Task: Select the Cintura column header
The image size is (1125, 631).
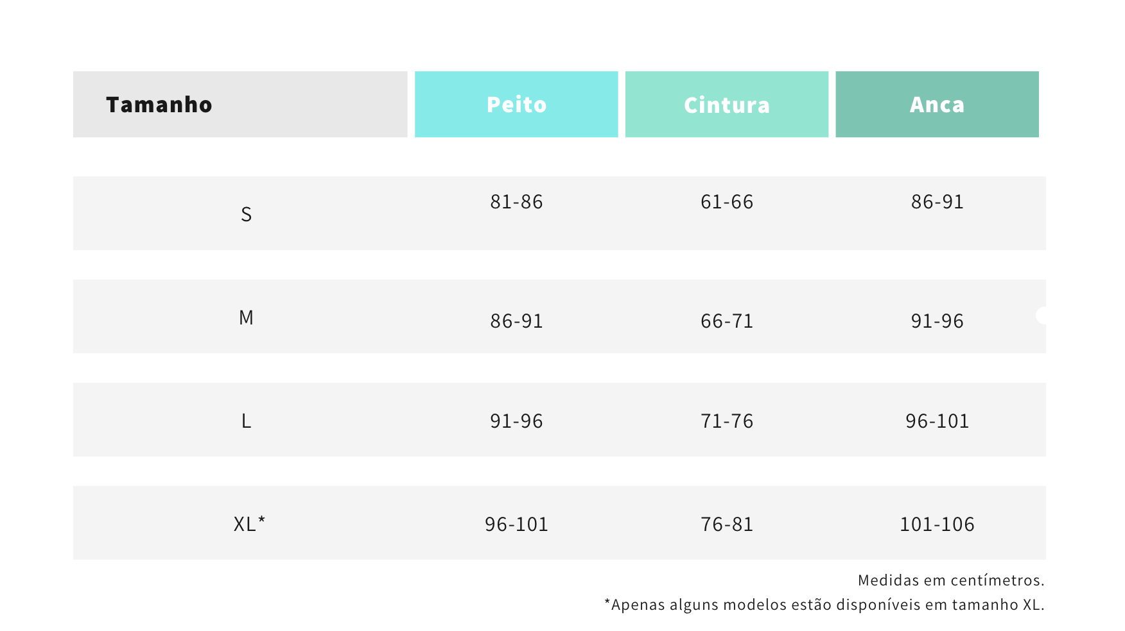Action: coord(727,104)
